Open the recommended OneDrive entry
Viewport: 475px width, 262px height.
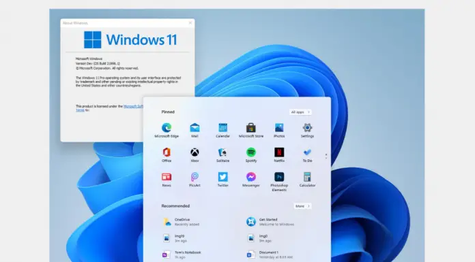point(181,222)
